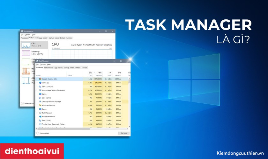The height and width of the screenshot is (159, 268).
Task: Open Startup tab in front window
Action: click(x=66, y=68)
